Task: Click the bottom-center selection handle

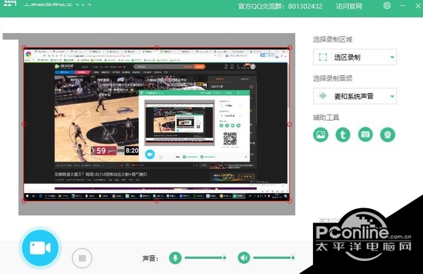Action: point(157,201)
